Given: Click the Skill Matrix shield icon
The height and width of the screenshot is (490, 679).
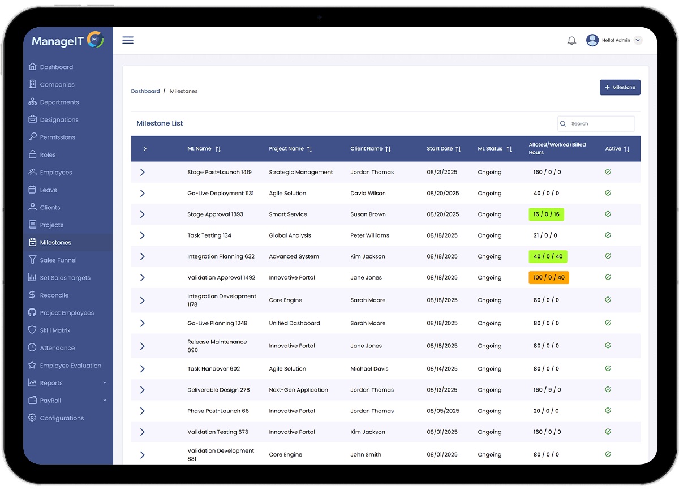Looking at the screenshot, I should click(33, 330).
